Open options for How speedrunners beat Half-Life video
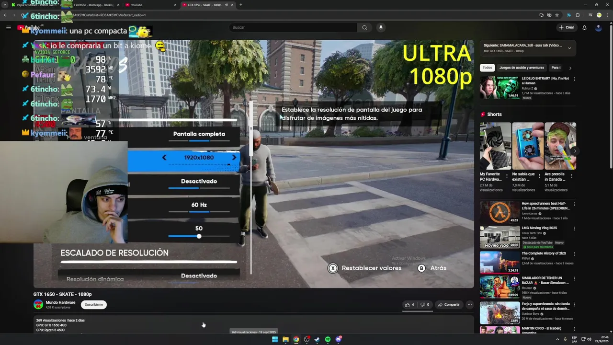This screenshot has height=345, width=613. click(574, 204)
